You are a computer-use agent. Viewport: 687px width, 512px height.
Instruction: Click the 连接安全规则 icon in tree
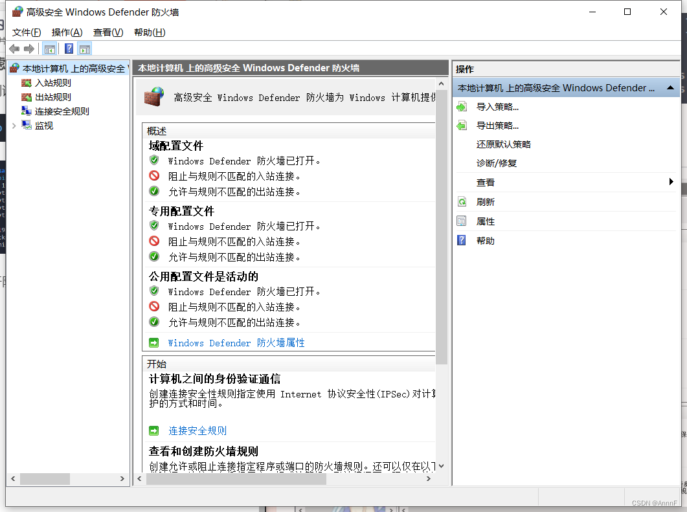pos(27,111)
